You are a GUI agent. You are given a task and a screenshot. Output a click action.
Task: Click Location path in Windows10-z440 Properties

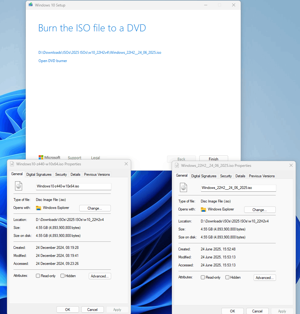point(70,220)
